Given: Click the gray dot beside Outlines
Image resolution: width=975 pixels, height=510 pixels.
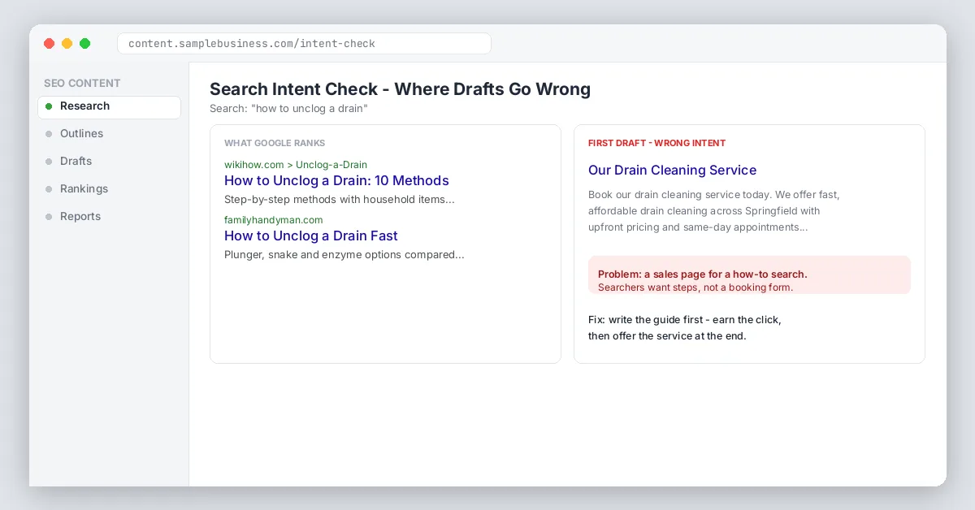Looking at the screenshot, I should point(49,134).
